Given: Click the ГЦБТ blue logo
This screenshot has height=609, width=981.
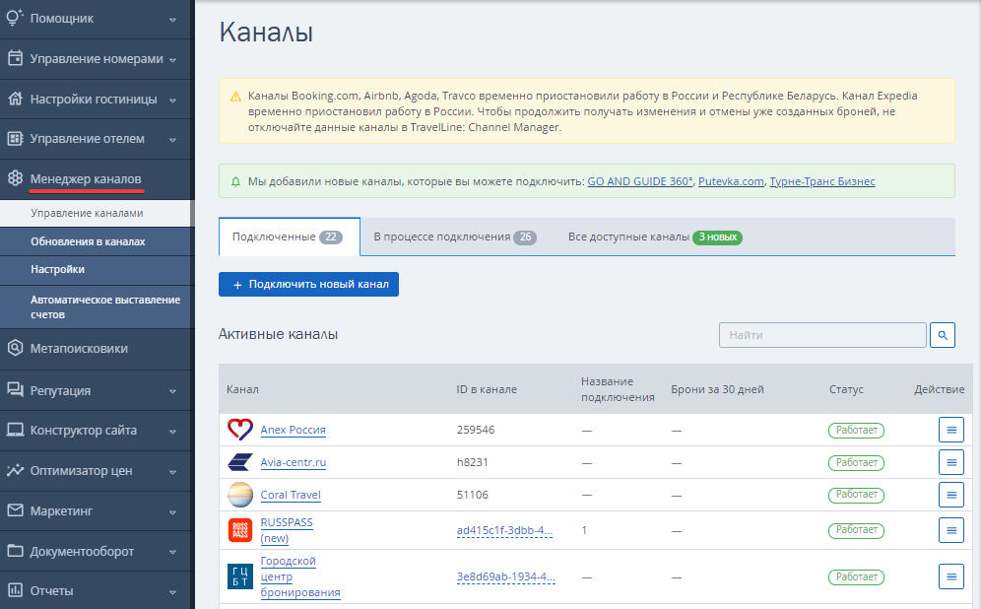Looking at the screenshot, I should [240, 576].
